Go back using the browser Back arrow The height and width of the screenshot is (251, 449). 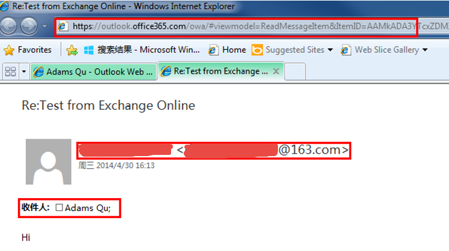[x=8, y=26]
